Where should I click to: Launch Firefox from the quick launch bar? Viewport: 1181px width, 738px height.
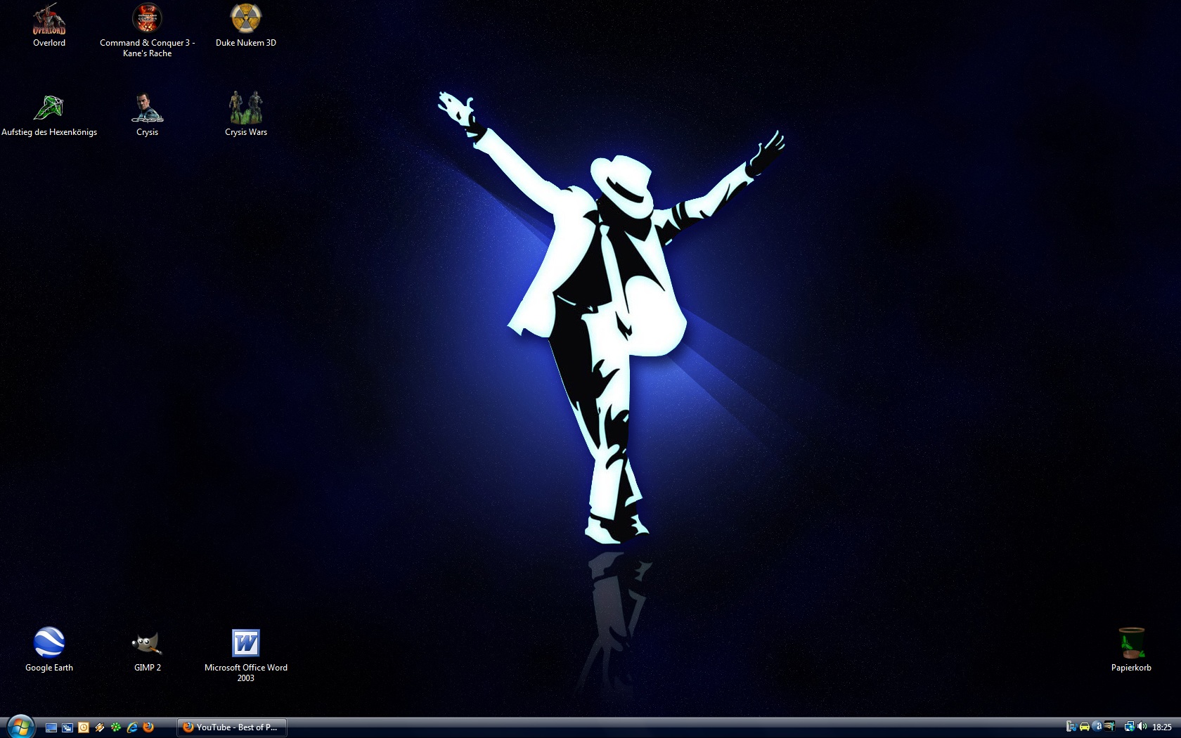tap(148, 727)
